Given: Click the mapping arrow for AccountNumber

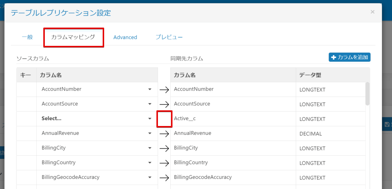Looking at the screenshot, I should click(164, 90).
